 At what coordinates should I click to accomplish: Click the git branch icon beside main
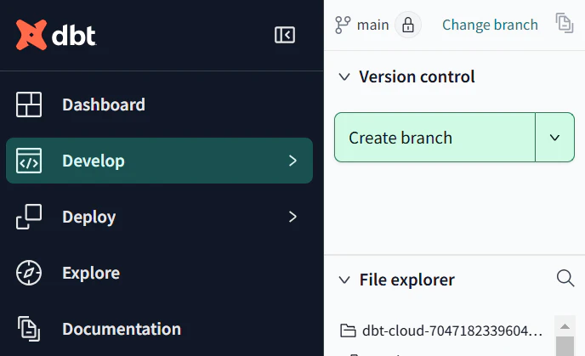[343, 25]
